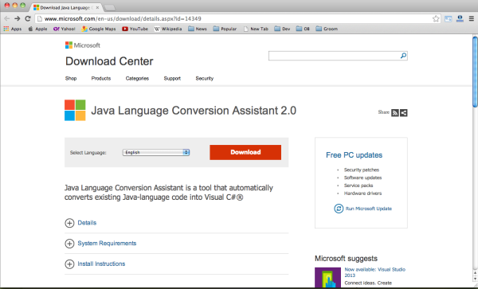Click the browser back arrow
478x289 pixels.
(6, 18)
